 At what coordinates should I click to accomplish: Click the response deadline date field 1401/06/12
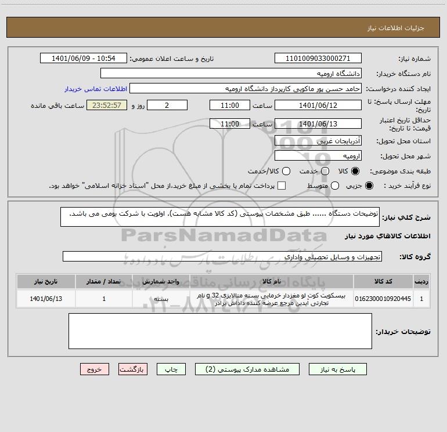318,106
